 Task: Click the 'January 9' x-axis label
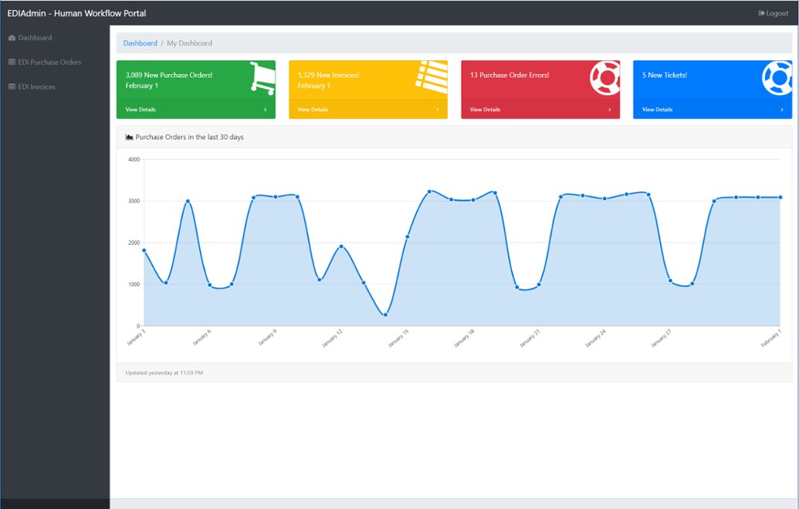tap(267, 338)
